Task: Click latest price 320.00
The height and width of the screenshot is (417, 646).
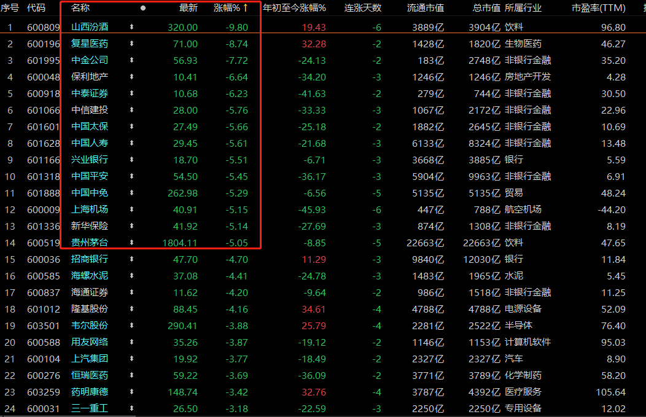Action: pos(182,27)
